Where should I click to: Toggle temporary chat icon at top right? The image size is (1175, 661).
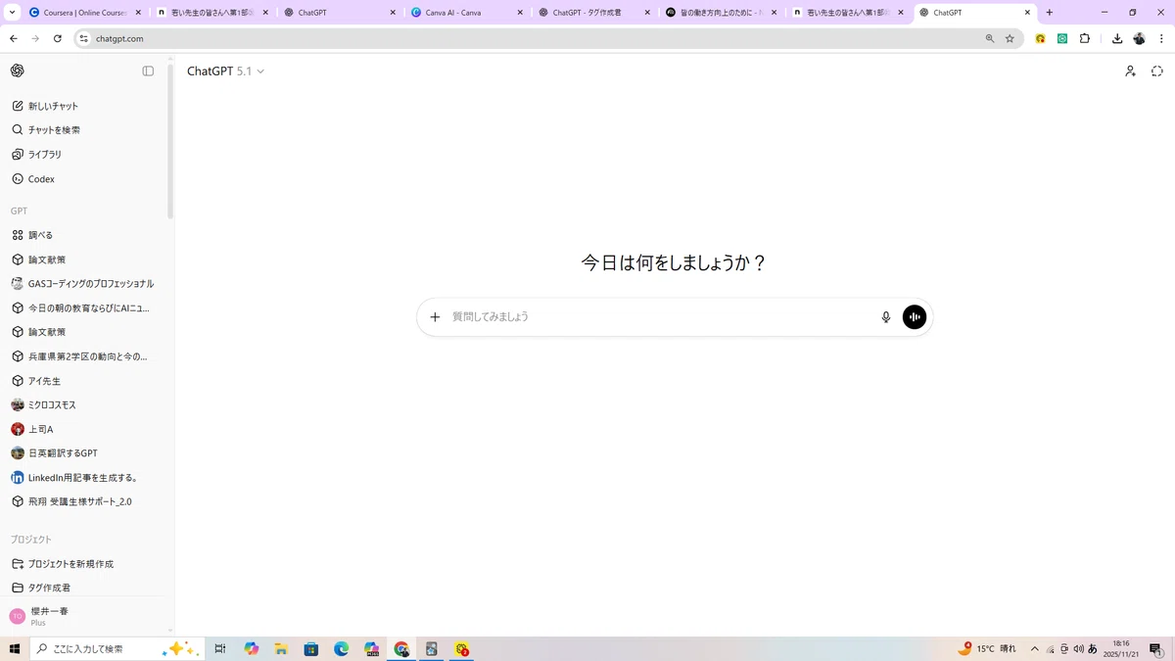1156,71
